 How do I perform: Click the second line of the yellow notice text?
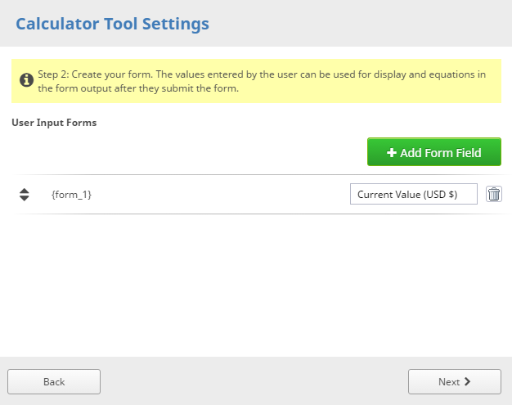[137, 88]
